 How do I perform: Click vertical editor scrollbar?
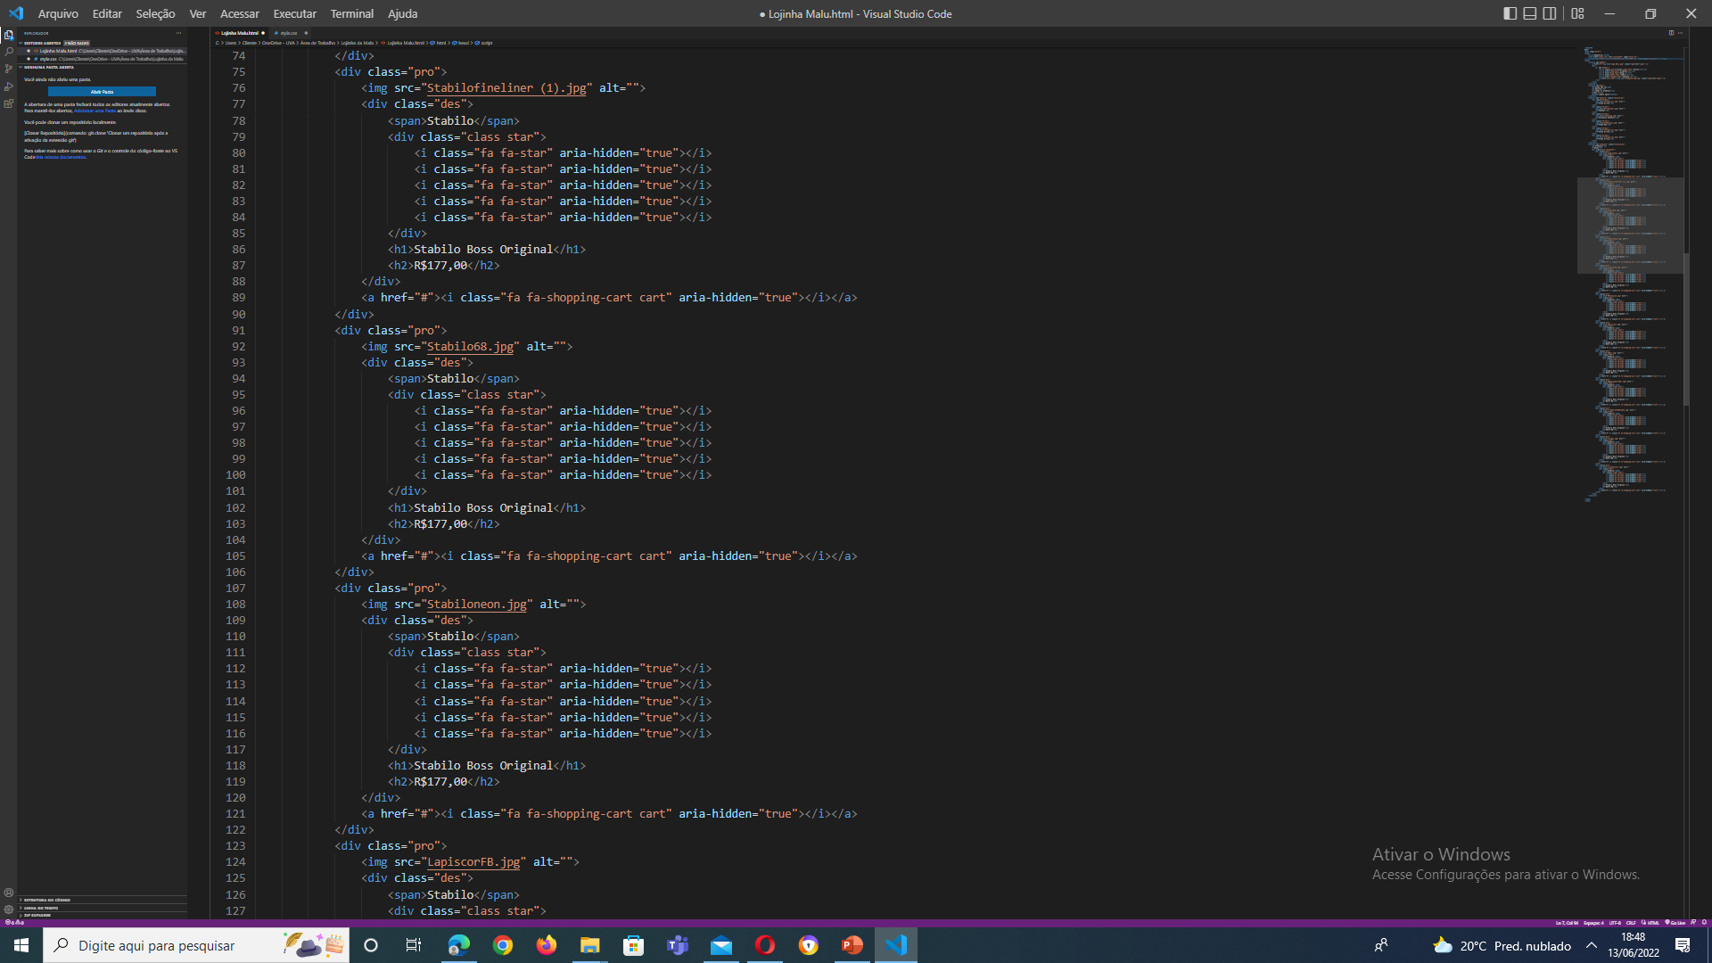tap(1686, 330)
